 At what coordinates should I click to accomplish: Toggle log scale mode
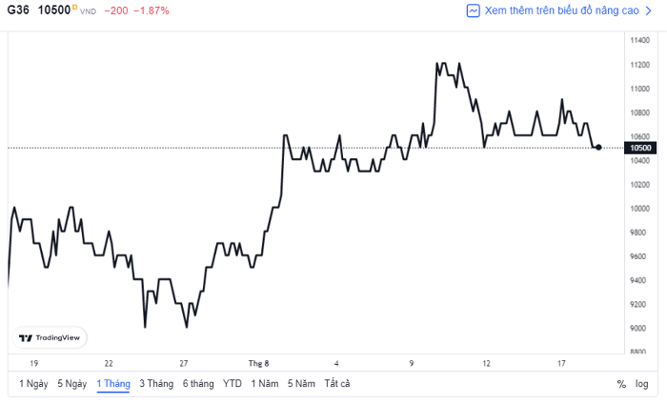coord(642,384)
